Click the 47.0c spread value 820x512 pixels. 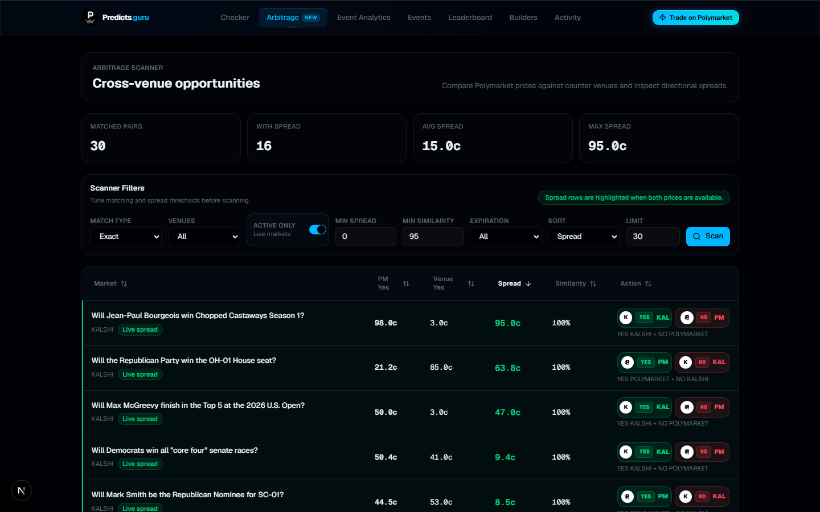click(507, 412)
